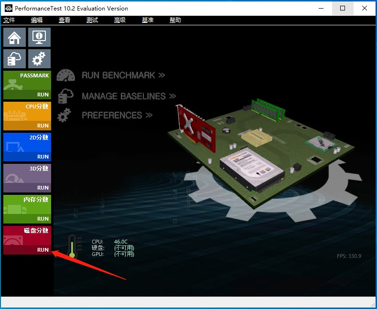377x309 pixels.
Task: Click the CPU temperature value 46.0C
Action: coord(121,242)
